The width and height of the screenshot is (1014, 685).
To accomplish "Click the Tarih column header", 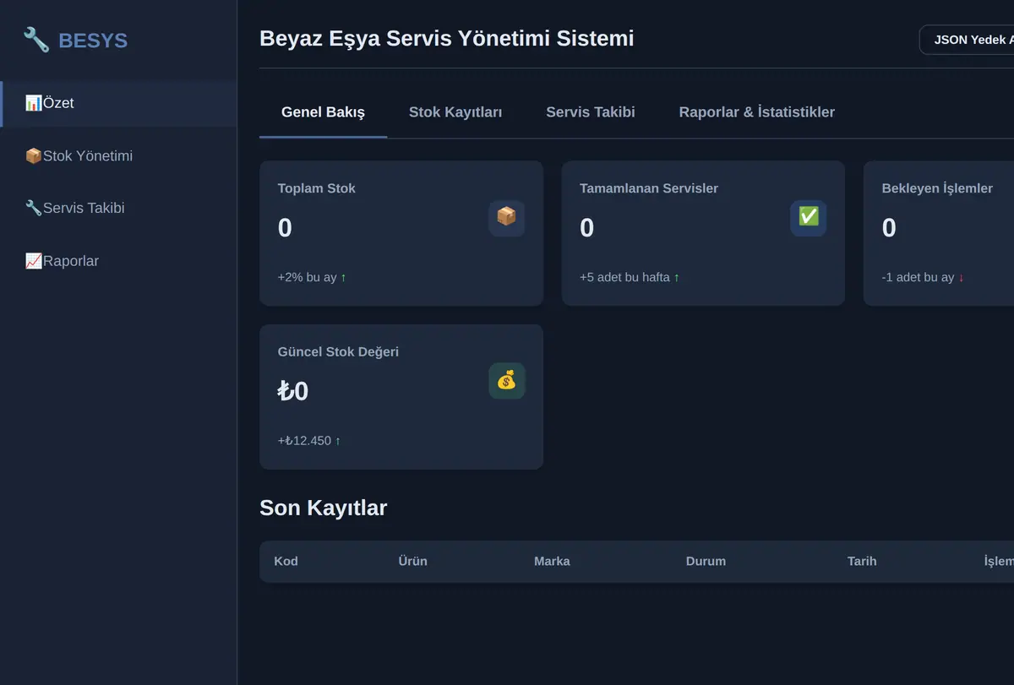I will click(x=862, y=561).
